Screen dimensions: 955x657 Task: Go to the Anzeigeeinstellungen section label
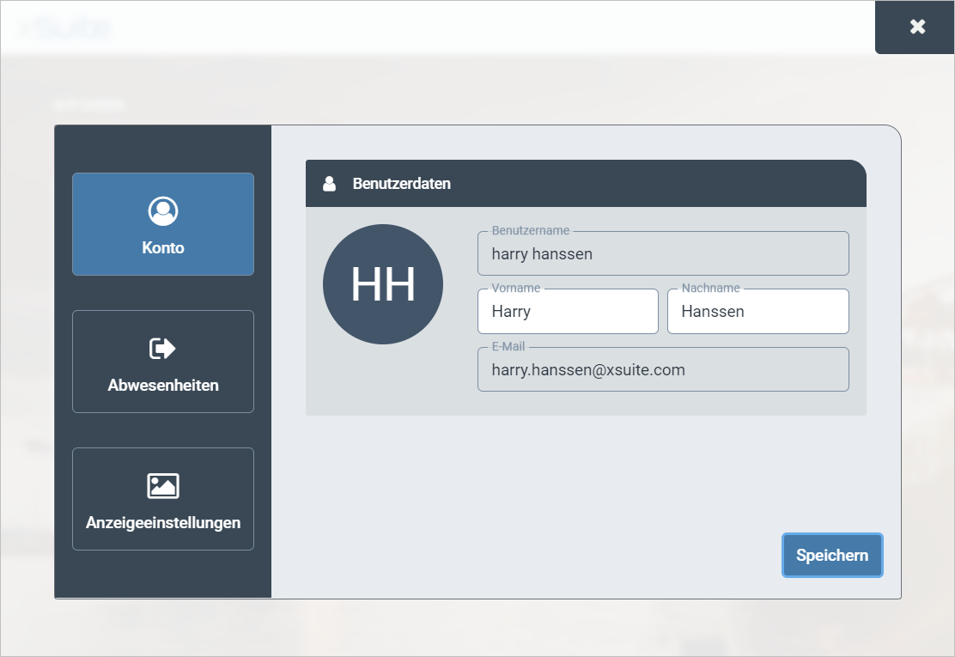pos(163,523)
